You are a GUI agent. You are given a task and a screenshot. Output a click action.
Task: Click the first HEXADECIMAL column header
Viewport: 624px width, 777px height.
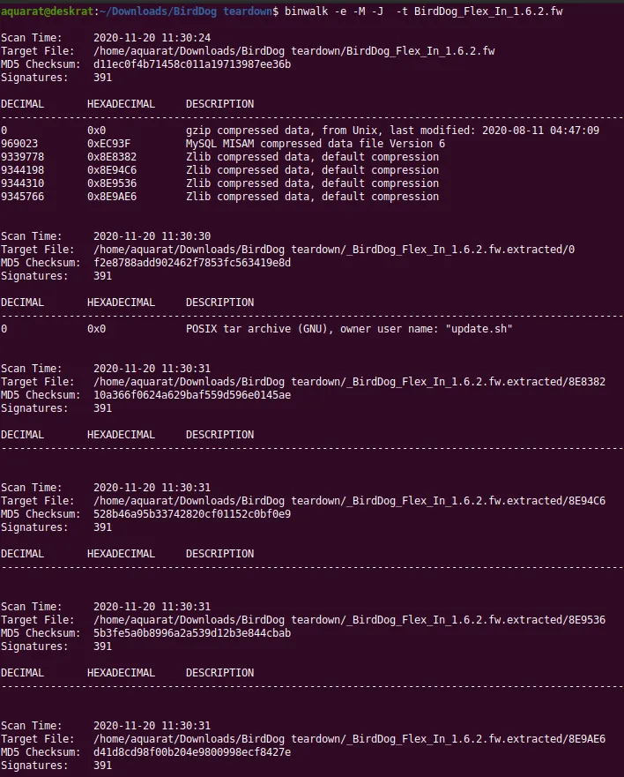click(x=122, y=104)
